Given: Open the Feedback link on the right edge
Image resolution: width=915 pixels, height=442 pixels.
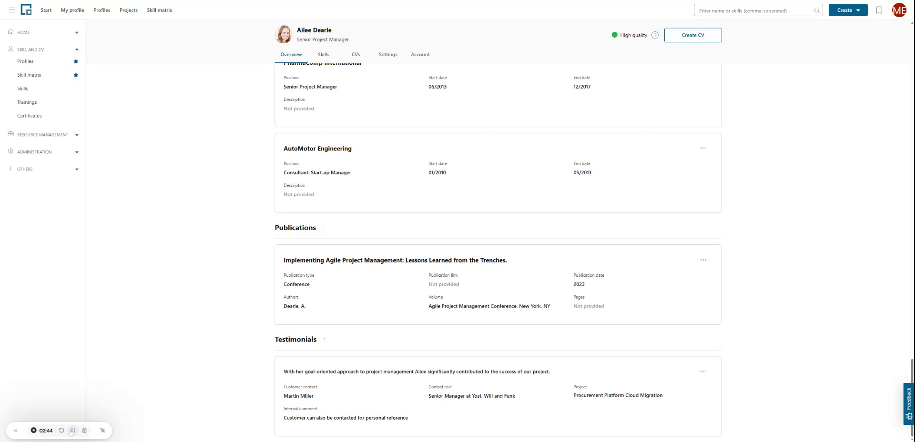Looking at the screenshot, I should coord(909,403).
